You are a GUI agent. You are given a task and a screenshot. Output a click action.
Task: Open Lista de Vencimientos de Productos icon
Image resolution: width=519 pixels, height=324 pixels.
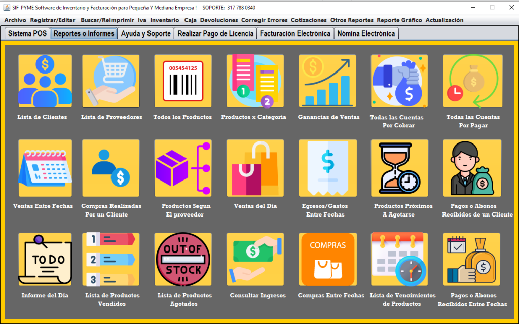[x=399, y=259]
